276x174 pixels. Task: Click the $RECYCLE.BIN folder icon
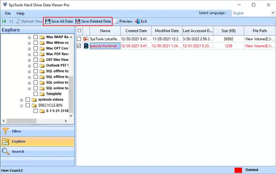(x=34, y=105)
